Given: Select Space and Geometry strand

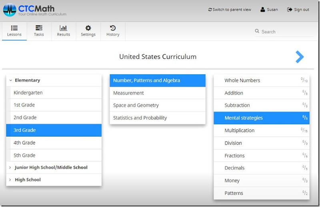Looking at the screenshot, I should [x=158, y=105].
